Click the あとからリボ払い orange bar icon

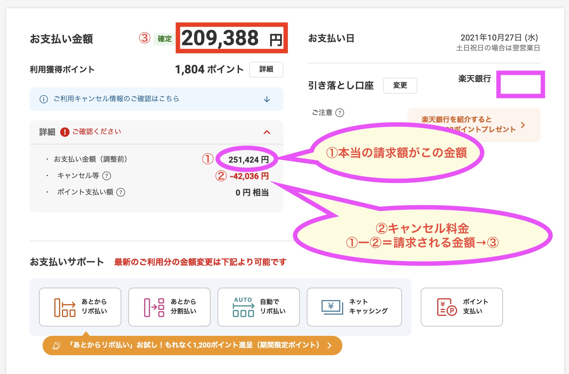pyautogui.click(x=65, y=307)
